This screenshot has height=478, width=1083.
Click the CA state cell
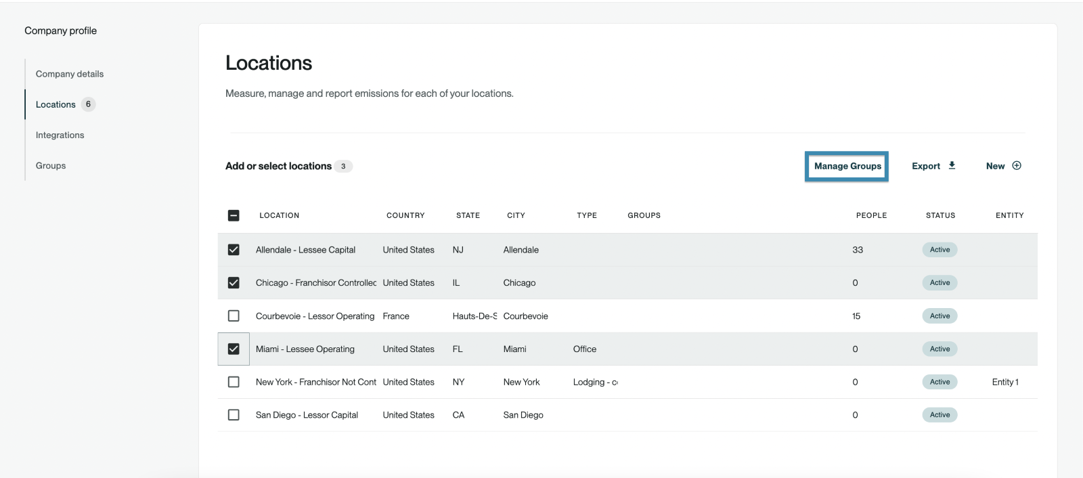pyautogui.click(x=458, y=415)
